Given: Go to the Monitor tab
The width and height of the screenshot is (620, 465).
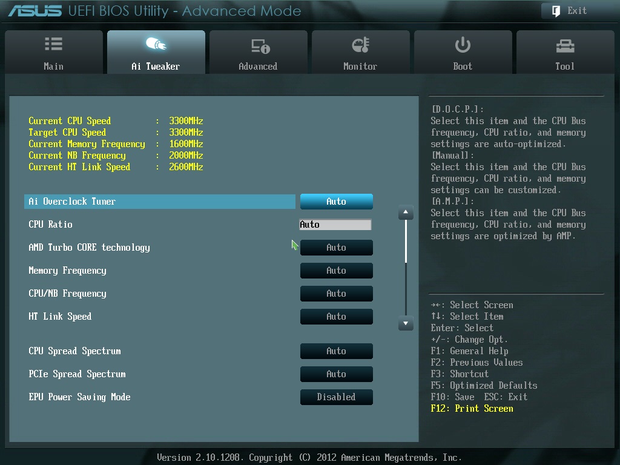Looking at the screenshot, I should click(361, 52).
